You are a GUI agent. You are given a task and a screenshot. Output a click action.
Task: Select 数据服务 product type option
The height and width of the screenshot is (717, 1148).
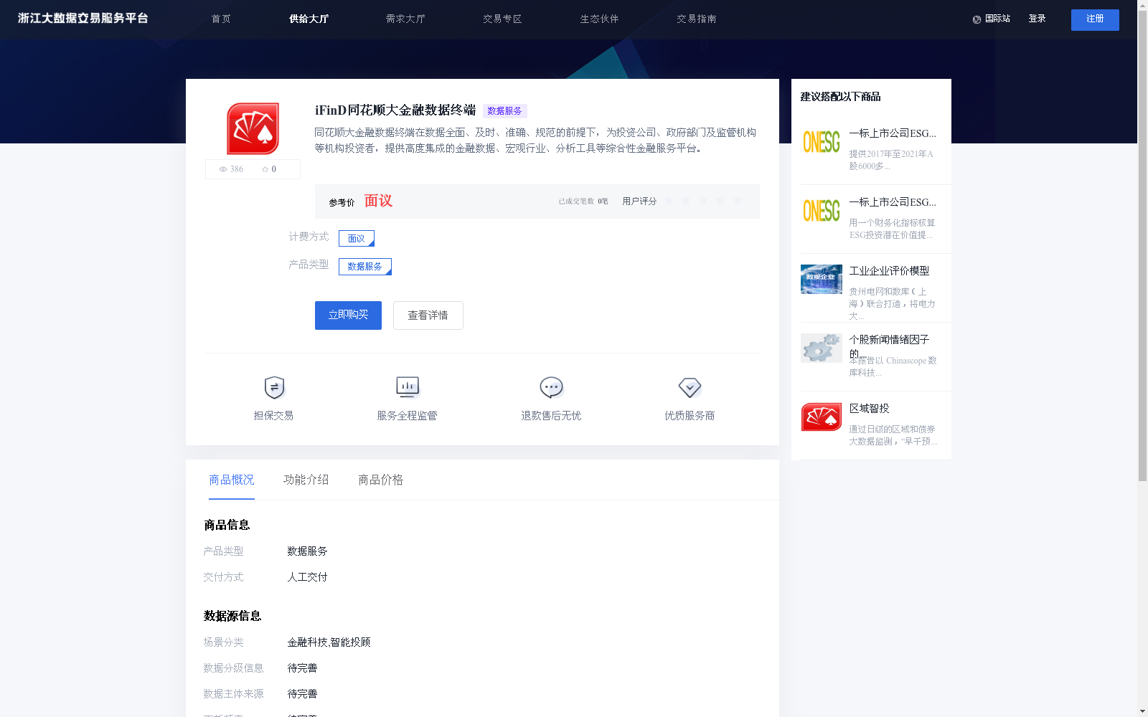[365, 267]
